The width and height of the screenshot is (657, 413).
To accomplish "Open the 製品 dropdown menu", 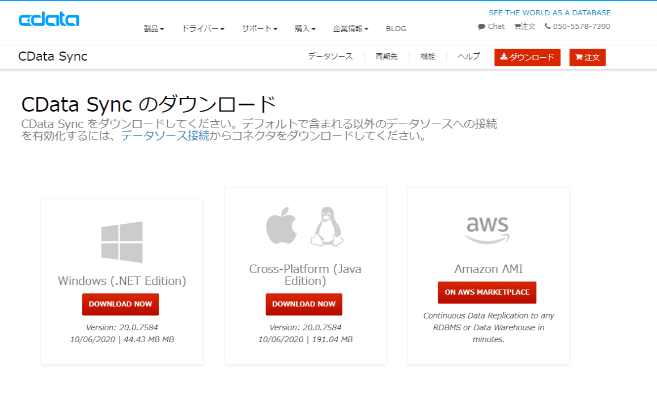I will [154, 28].
